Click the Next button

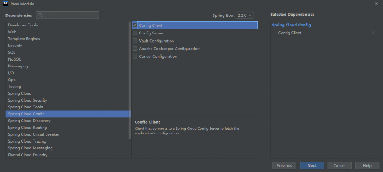312,165
